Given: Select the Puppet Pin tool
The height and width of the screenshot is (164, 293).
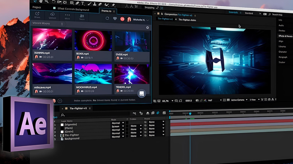Looking at the screenshot, I should tap(113, 5).
